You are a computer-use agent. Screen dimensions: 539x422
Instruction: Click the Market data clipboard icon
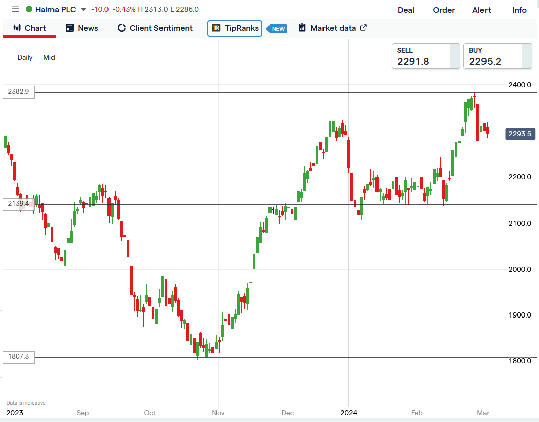[302, 28]
